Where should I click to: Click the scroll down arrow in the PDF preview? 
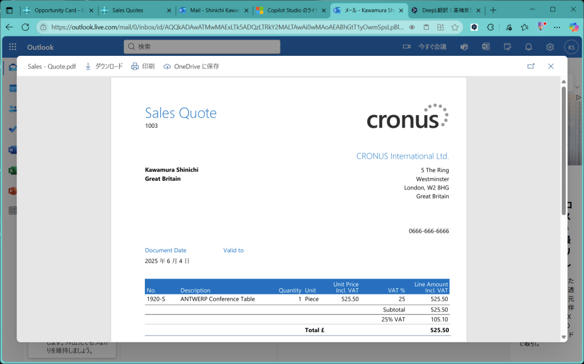pyautogui.click(x=563, y=337)
